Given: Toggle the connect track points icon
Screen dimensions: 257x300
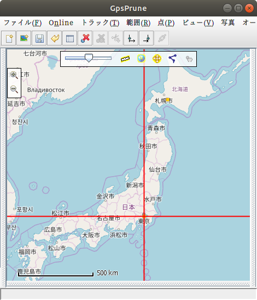Looking at the screenshot, I should click(x=172, y=59).
